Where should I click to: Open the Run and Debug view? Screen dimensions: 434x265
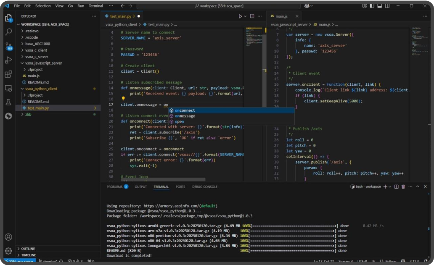point(8,60)
